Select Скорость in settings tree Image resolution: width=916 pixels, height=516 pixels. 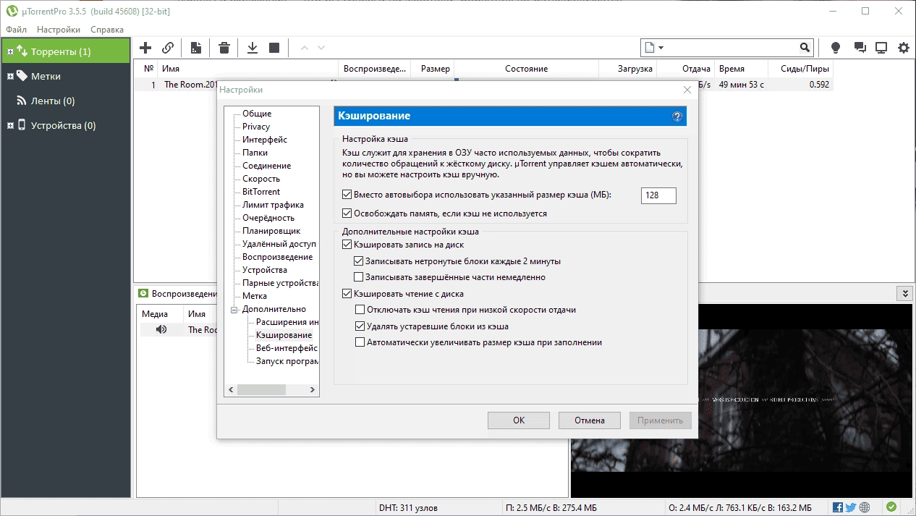pos(261,179)
